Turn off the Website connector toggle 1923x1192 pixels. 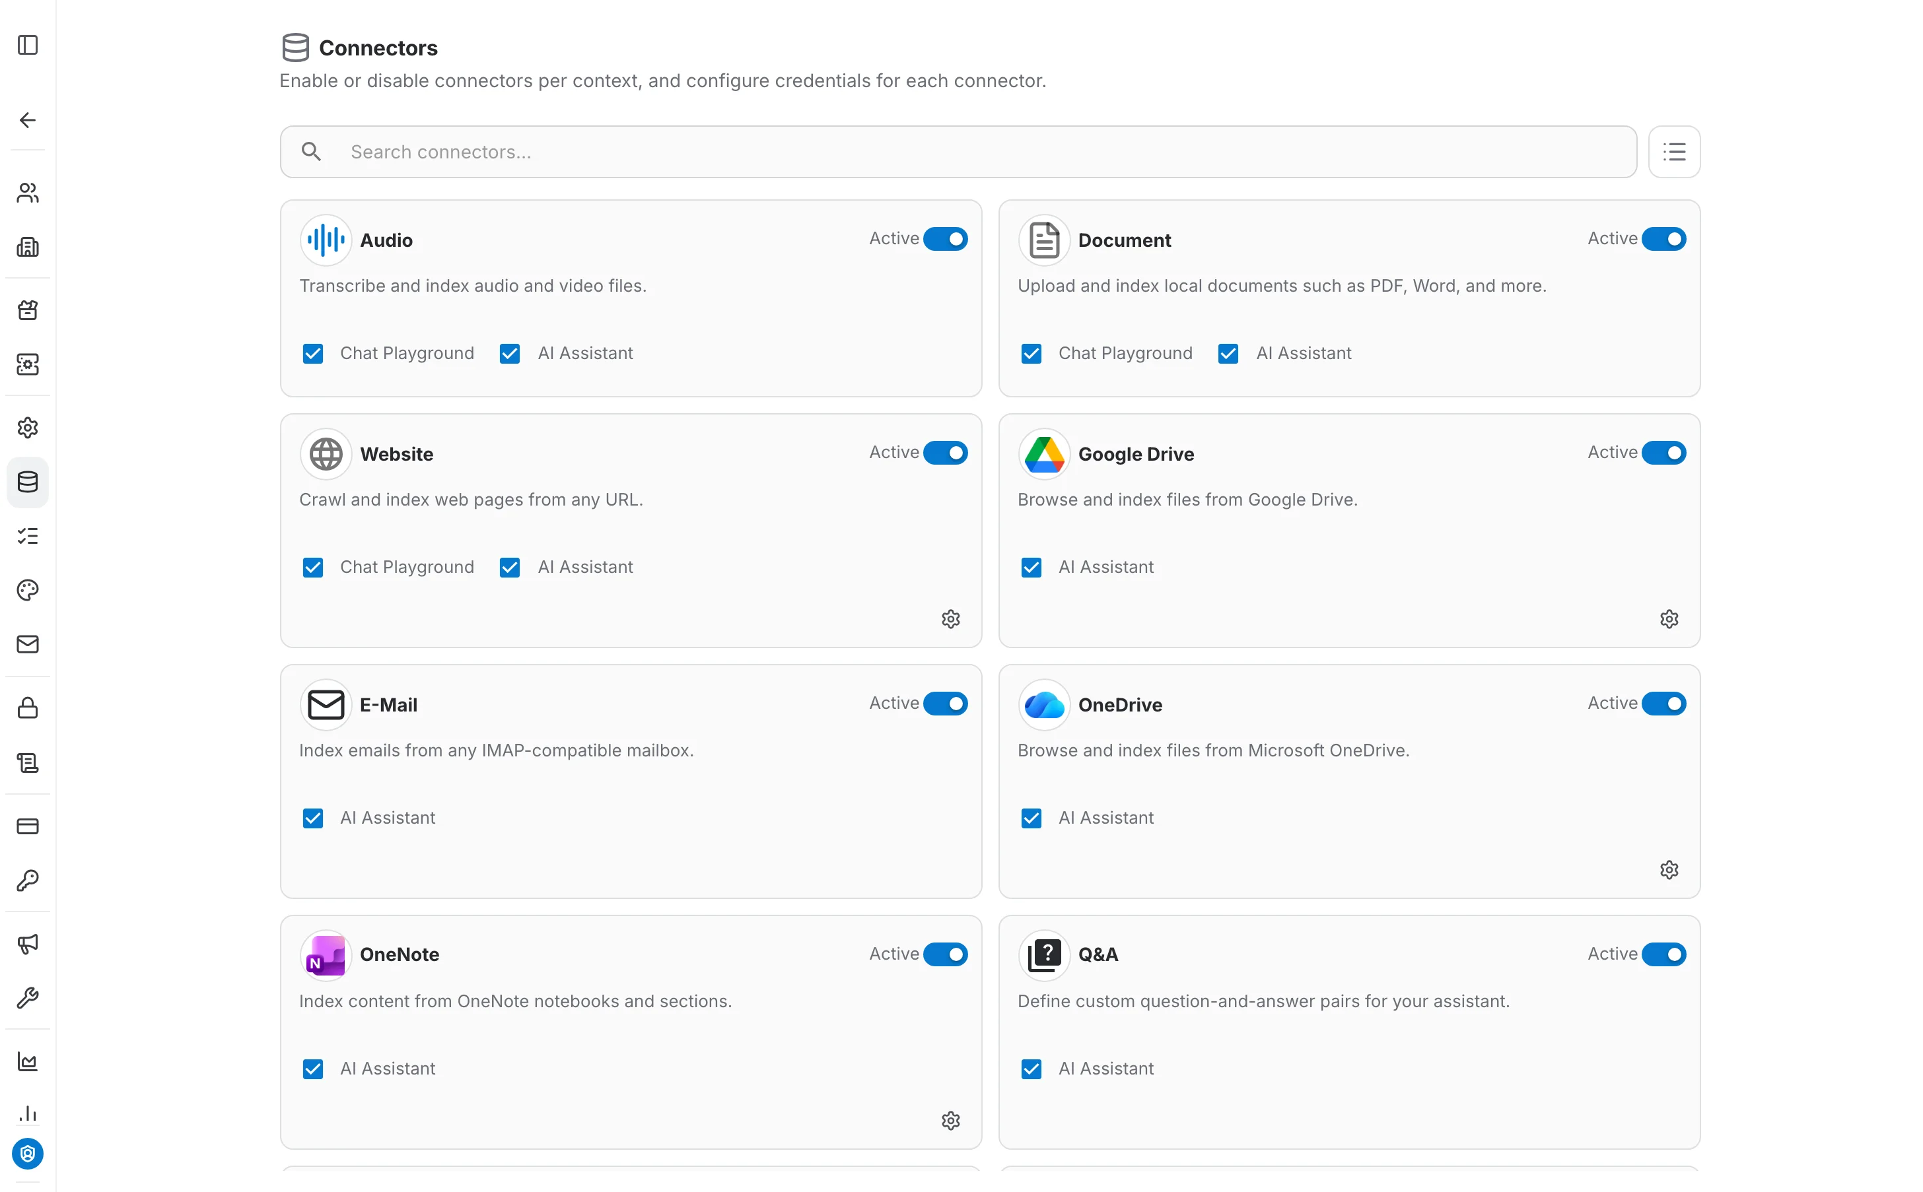945,453
